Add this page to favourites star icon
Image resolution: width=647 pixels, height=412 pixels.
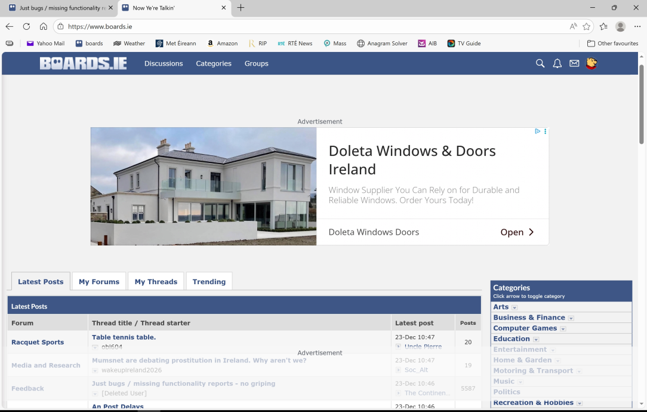click(586, 26)
